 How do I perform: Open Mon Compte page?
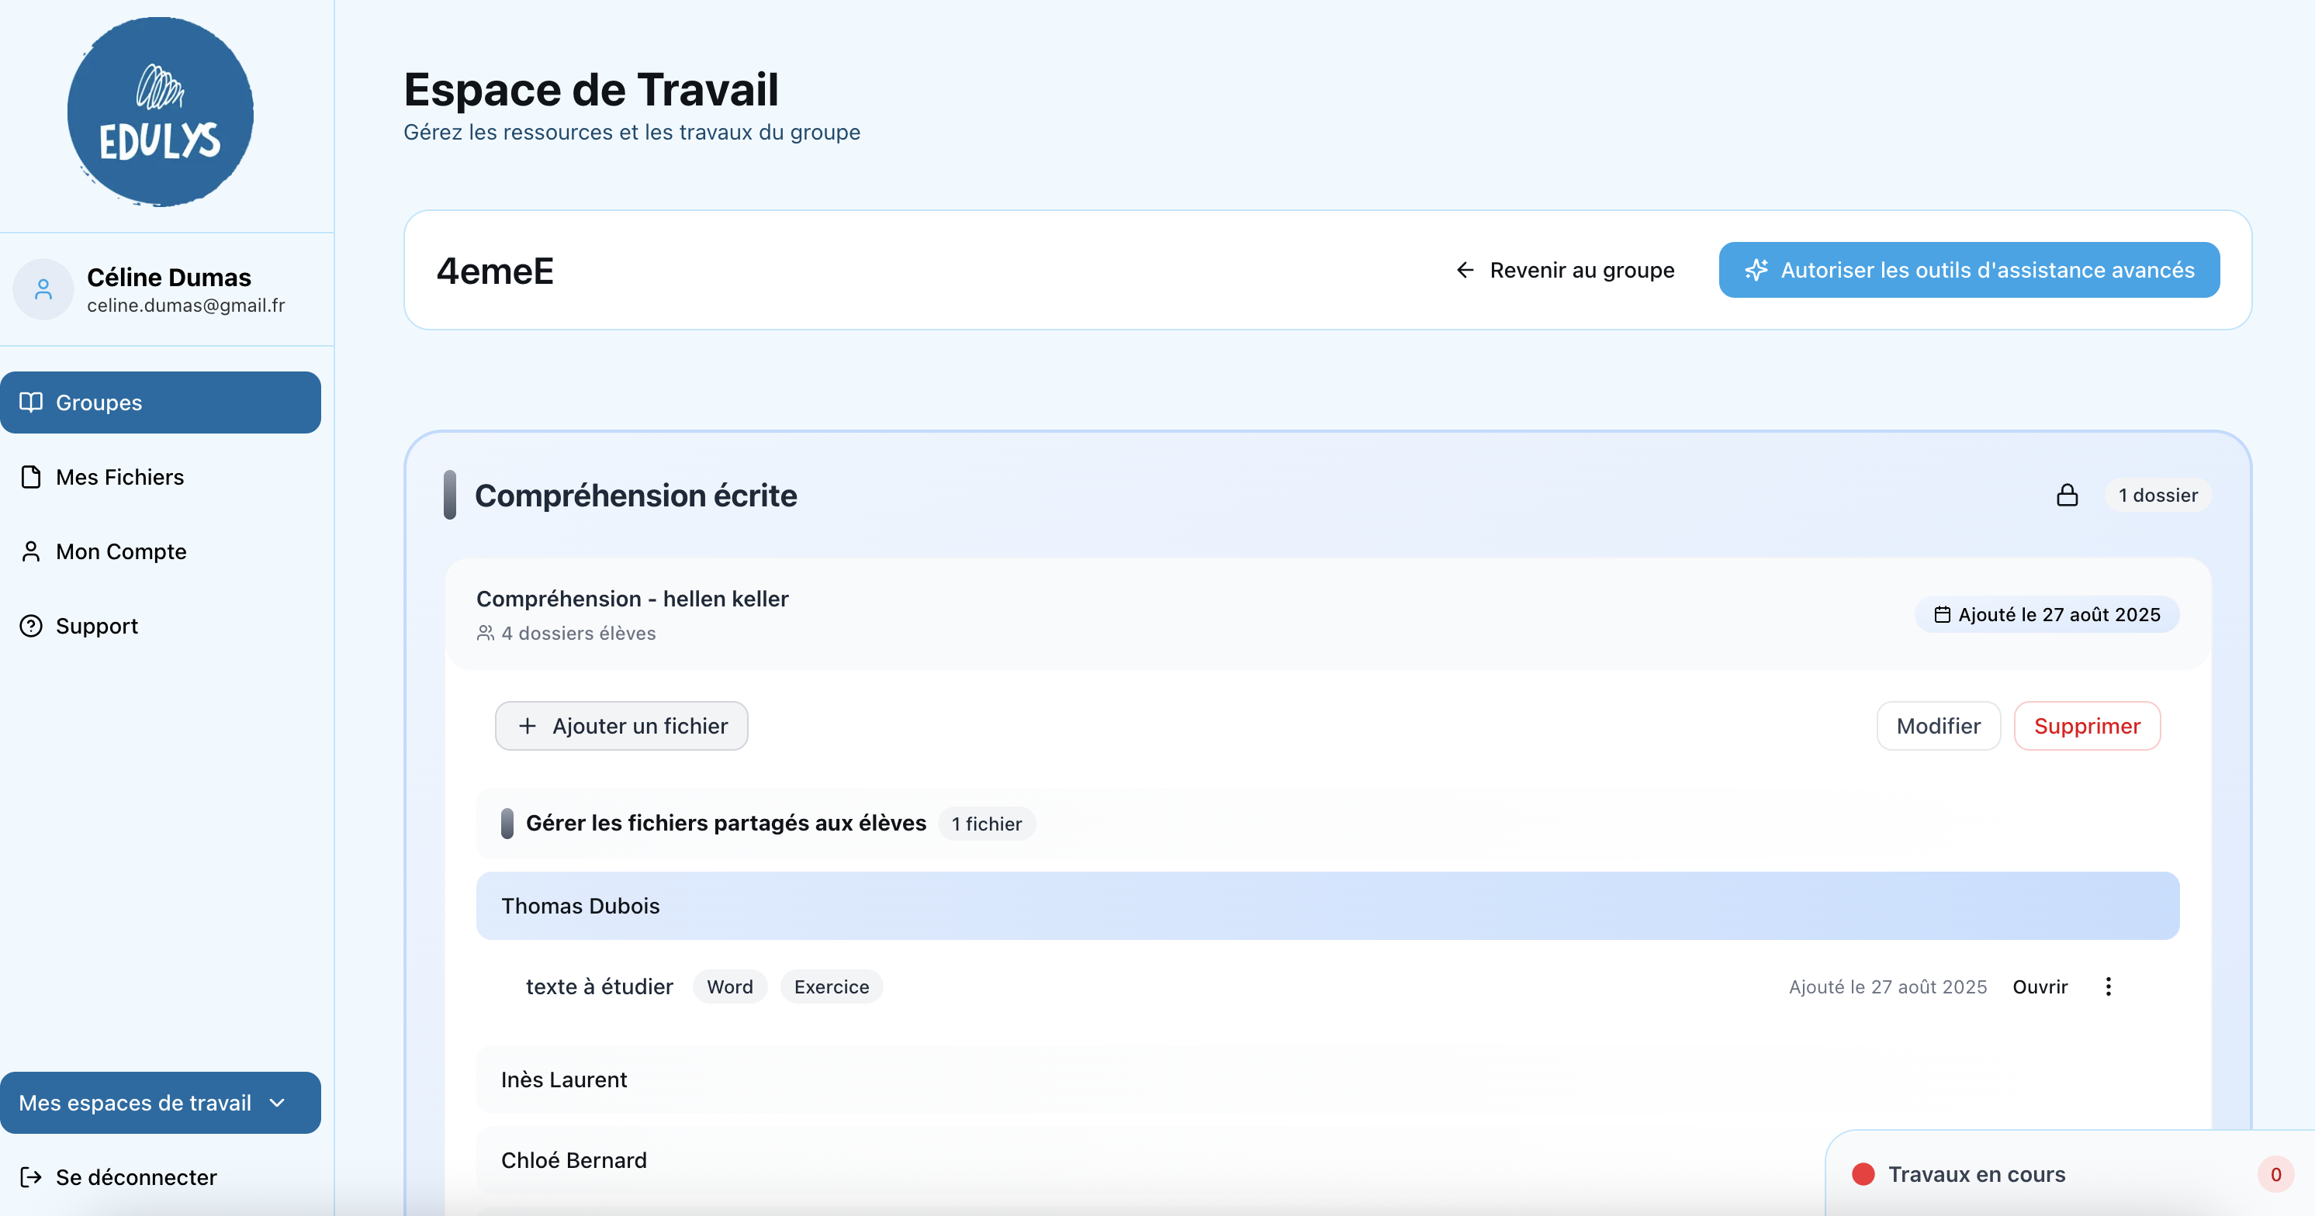click(120, 551)
